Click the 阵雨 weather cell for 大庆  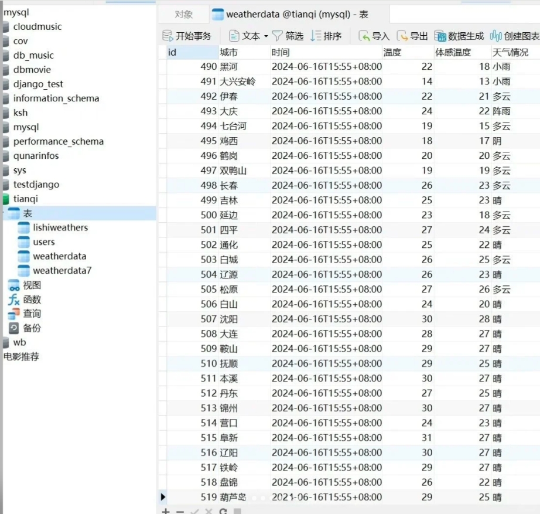click(515, 111)
